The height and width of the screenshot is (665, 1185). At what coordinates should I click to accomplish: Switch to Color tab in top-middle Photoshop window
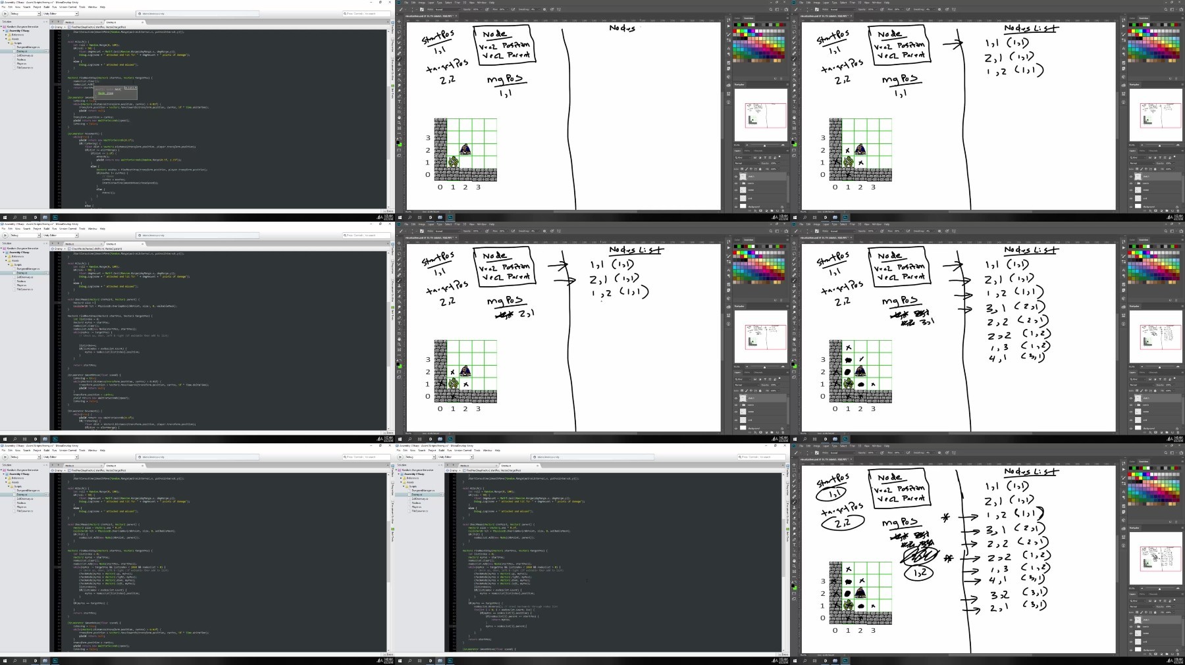click(x=737, y=18)
